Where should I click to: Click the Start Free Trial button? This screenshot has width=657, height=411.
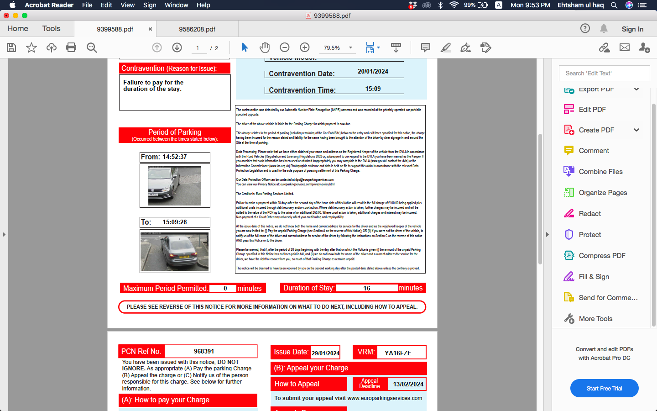(604, 388)
